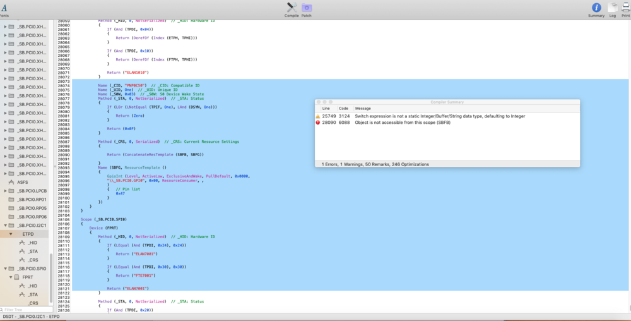Screen dimensions: 631x321
Task: Show the compiler Summary
Action: click(596, 8)
